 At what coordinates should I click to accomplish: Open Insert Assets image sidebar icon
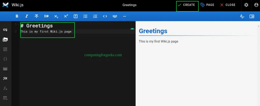(x=5, y=39)
